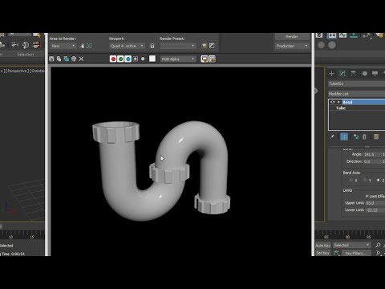This screenshot has width=385, height=289.
Task: Open Configure Modifier Sets icon
Action: (x=376, y=136)
